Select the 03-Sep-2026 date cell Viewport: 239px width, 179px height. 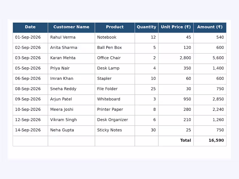click(x=30, y=58)
